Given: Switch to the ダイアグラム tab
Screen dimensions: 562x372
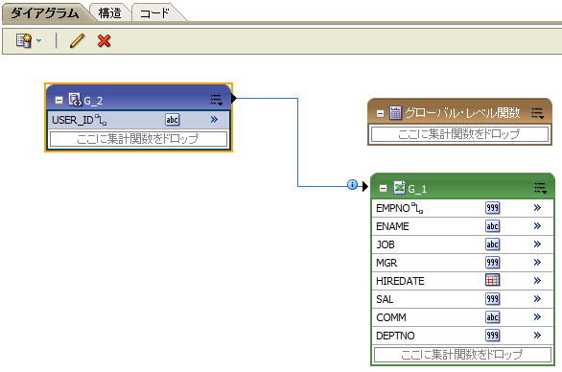Looking at the screenshot, I should (x=45, y=13).
